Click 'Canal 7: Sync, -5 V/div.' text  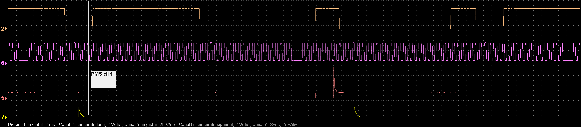275,124
